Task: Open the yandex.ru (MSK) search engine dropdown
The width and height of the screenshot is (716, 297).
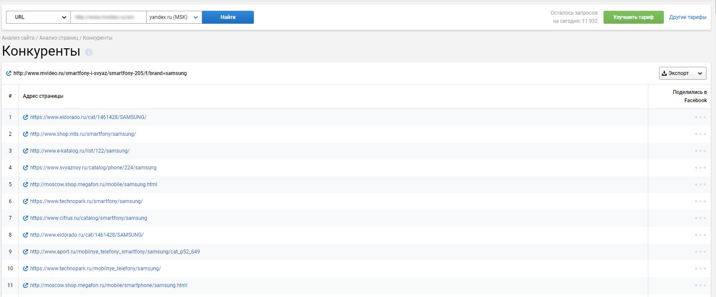Action: coord(174,17)
